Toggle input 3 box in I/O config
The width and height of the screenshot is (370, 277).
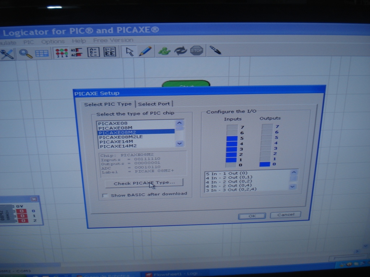pyautogui.click(x=232, y=149)
